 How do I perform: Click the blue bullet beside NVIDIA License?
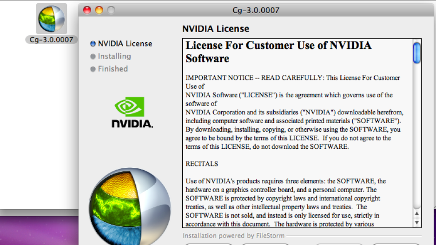[93, 44]
